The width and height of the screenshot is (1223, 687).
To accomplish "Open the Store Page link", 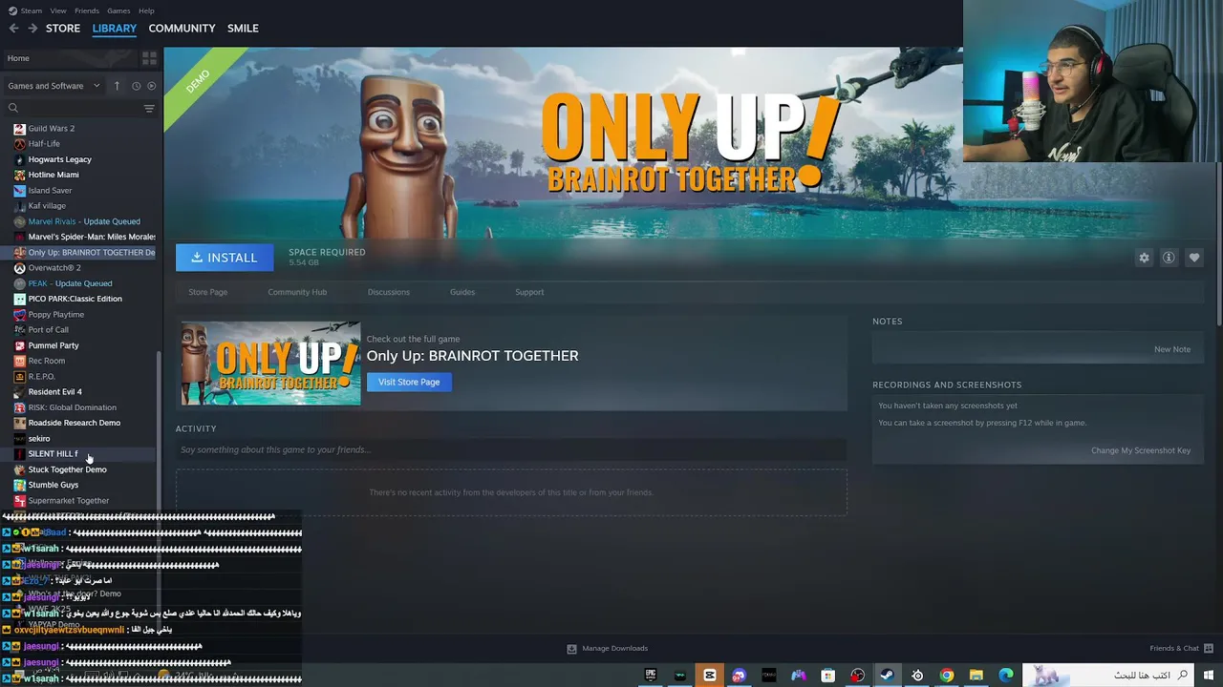I will pos(208,292).
